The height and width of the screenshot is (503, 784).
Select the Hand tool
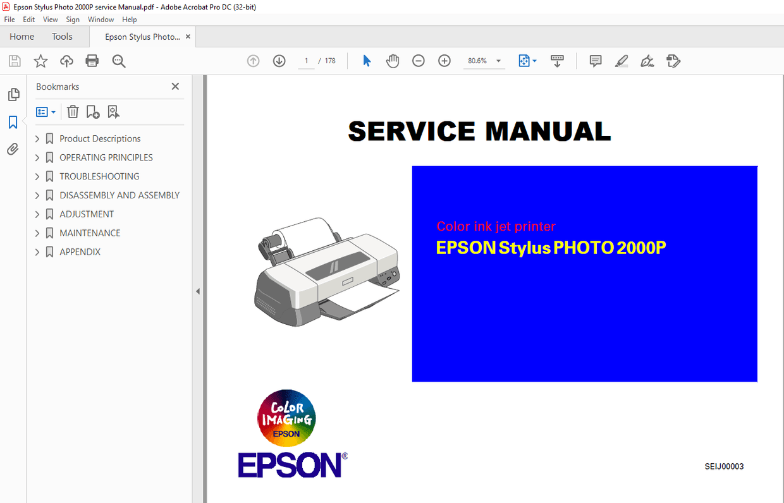point(392,61)
